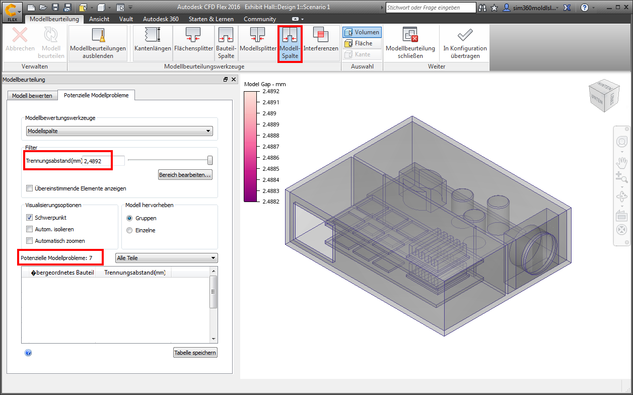Click the help question mark icon in title bar

coord(584,8)
